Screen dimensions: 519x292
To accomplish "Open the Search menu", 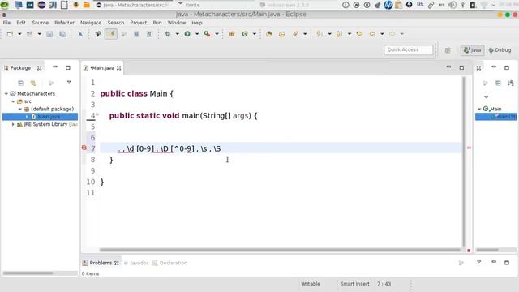I will pos(116,23).
